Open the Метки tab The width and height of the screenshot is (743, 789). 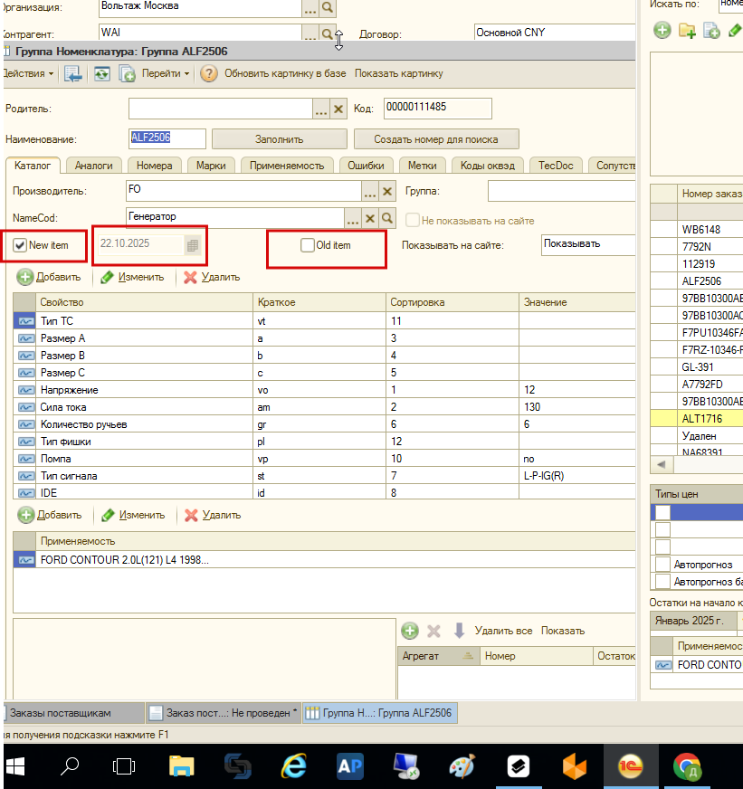pos(423,166)
